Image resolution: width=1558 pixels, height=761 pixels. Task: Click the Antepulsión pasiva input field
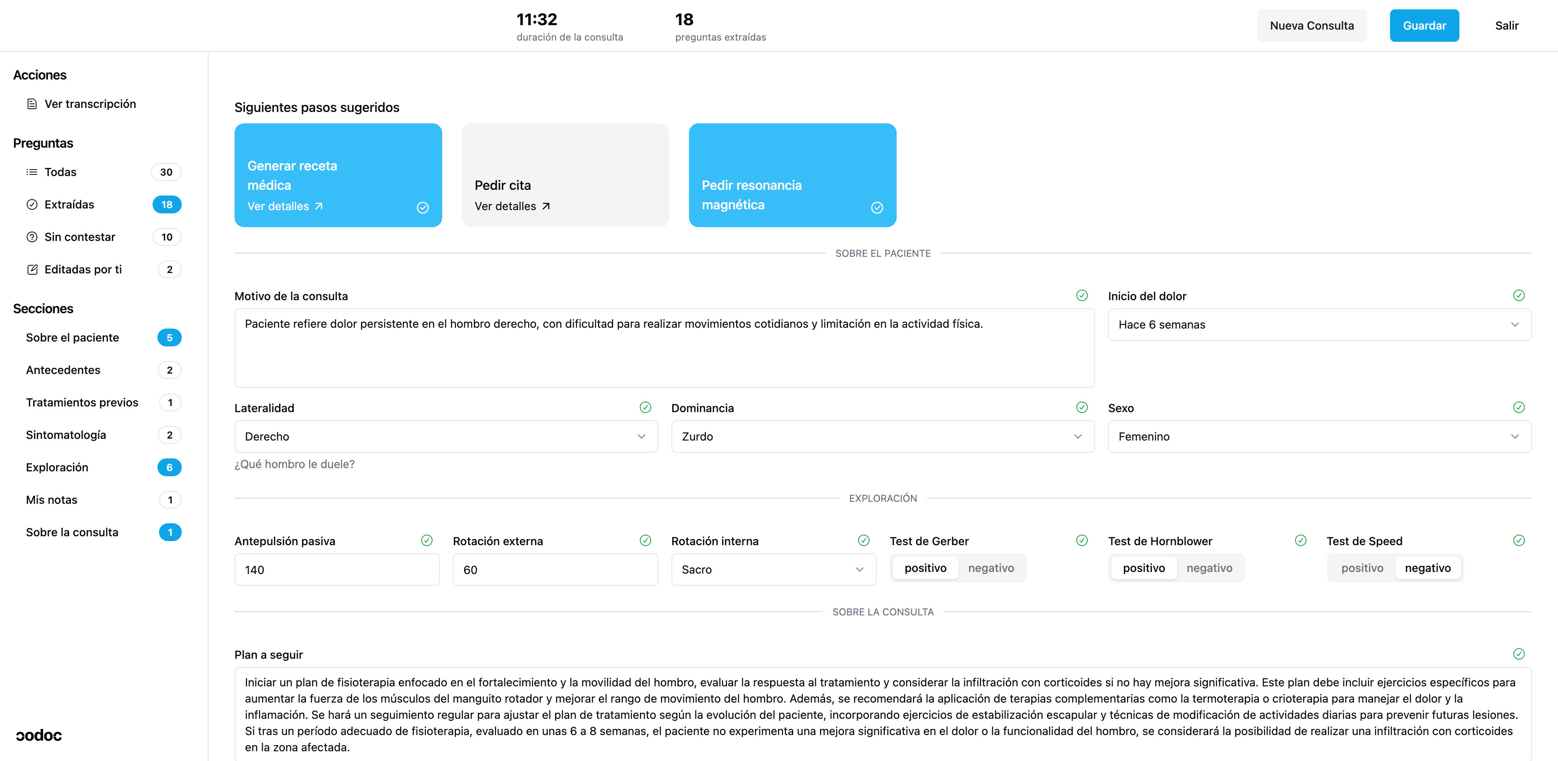(336, 570)
